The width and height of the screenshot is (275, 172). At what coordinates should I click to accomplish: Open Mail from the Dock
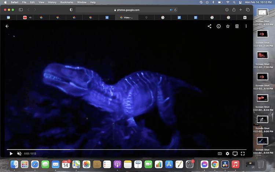(x=56, y=164)
